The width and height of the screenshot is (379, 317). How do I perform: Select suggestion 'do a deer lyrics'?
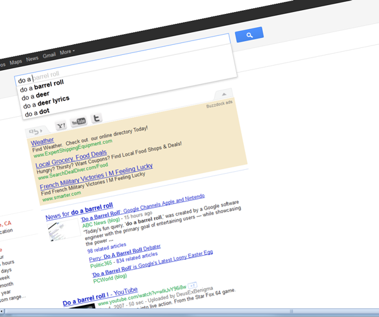pos(46,102)
